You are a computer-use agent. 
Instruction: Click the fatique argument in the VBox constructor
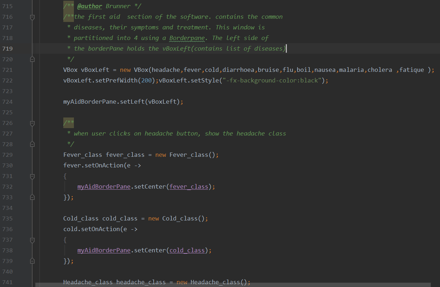point(412,70)
